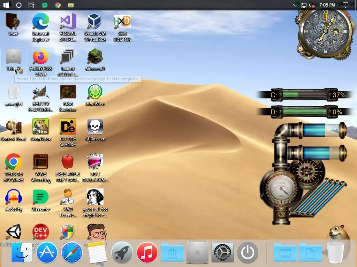Open the cartoon man with glasses icon
This screenshot has height=267, width=357.
97,232
